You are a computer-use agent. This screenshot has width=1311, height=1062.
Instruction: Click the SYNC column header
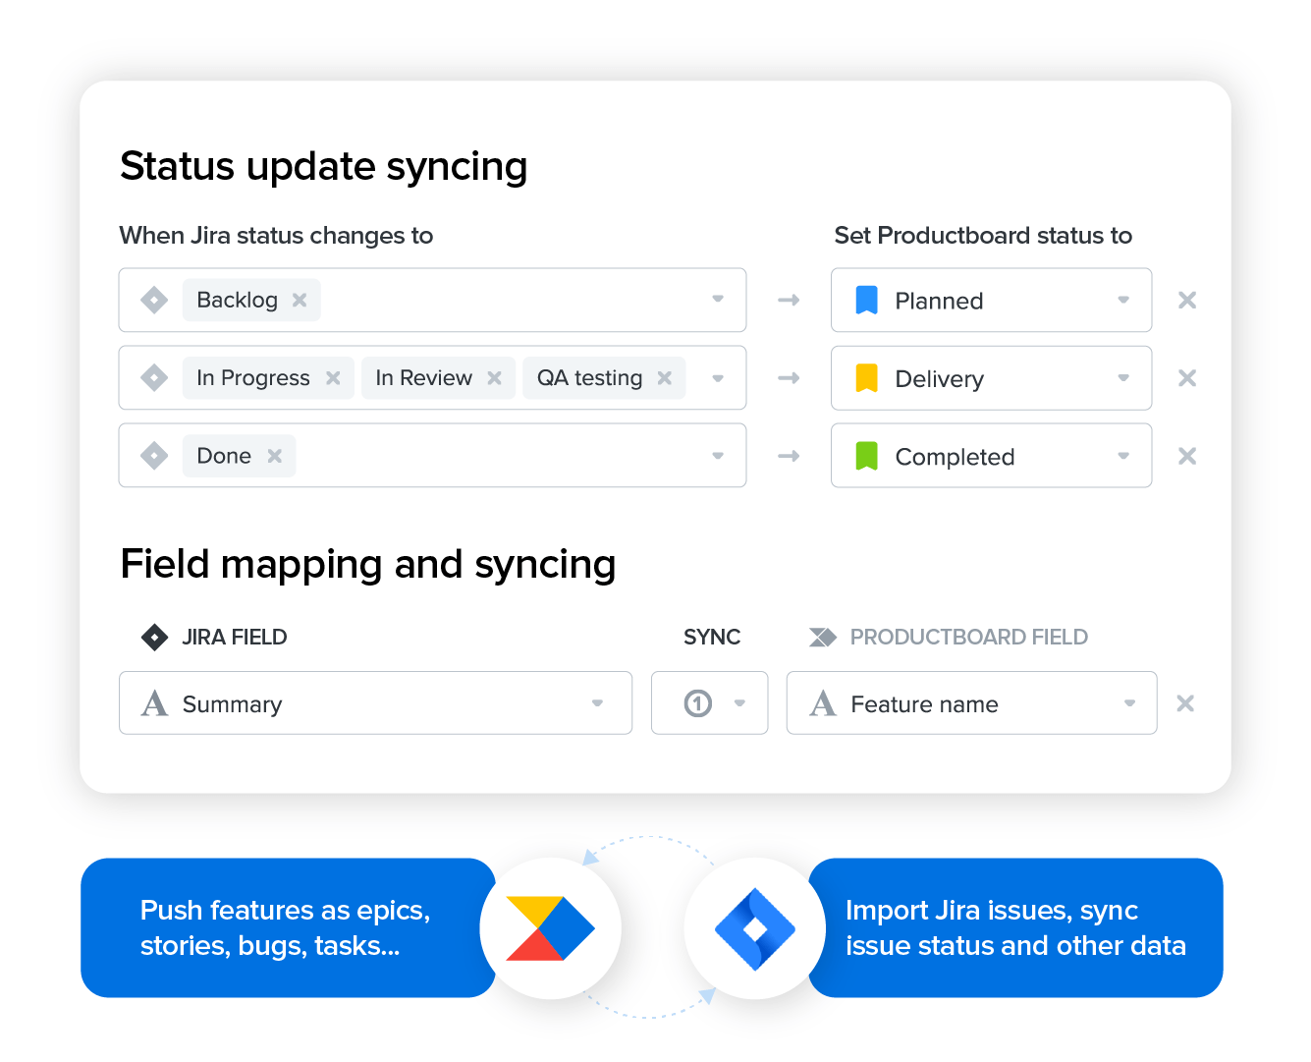pos(712,638)
